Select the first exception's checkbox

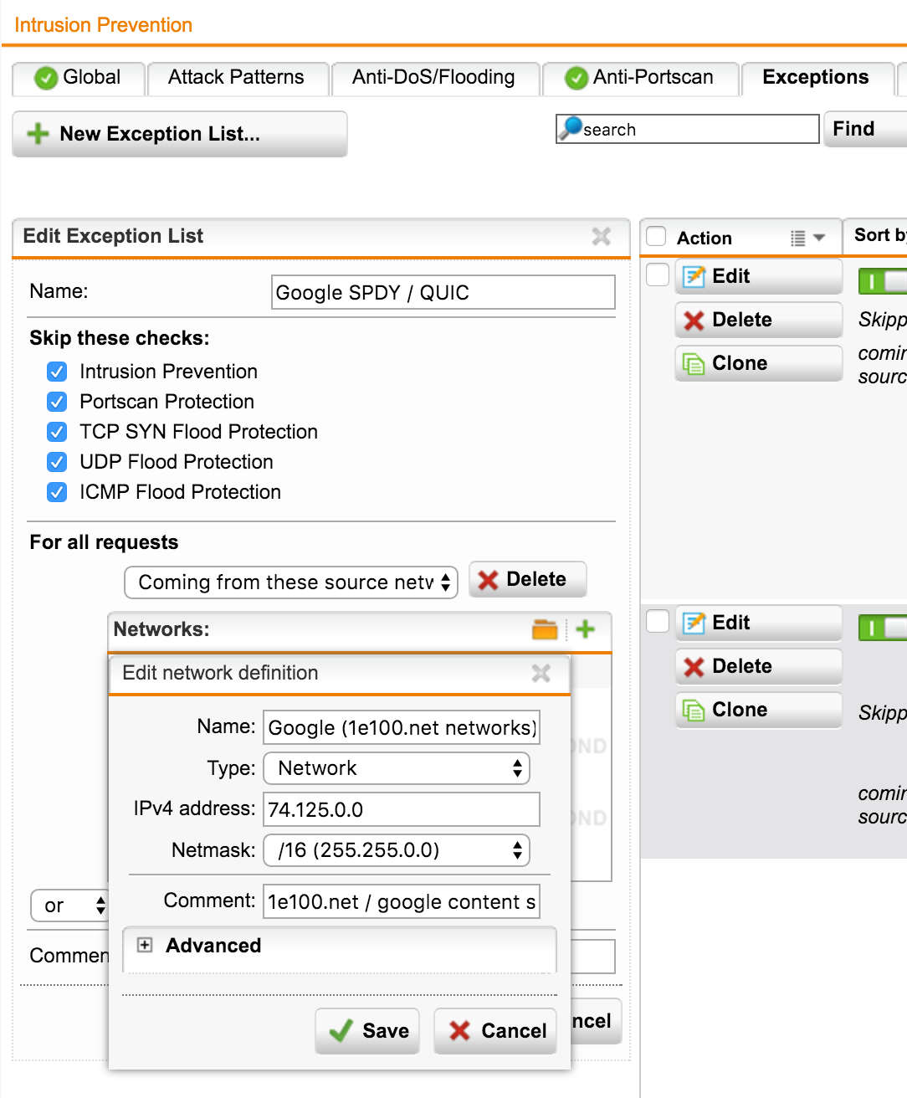click(658, 274)
